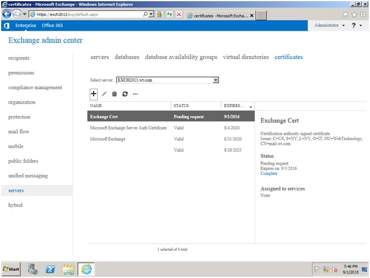Viewport: 370px width, 278px height.
Task: Open mail flow section
Action: (19, 131)
